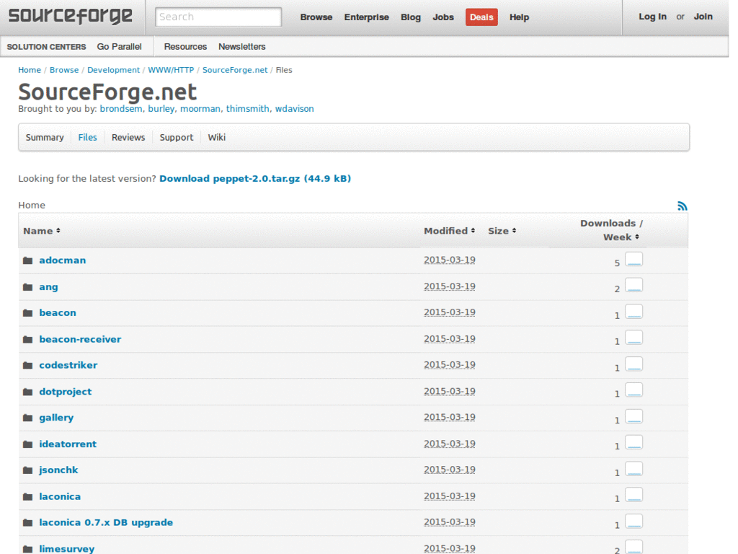Open codestriker downloads stats chart icon
This screenshot has height=554, width=738.
[633, 364]
